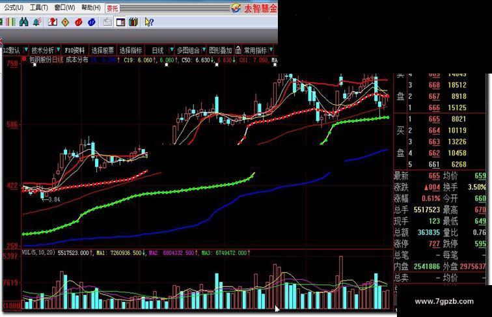Click the 包钢股份 stock name label
Image resolution: width=492 pixels, height=317 pixels.
[40, 60]
